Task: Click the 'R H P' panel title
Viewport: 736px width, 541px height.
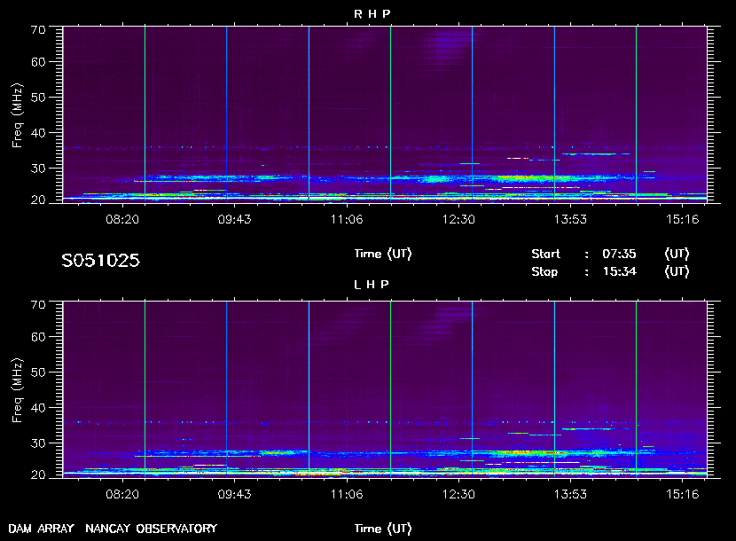Action: pyautogui.click(x=372, y=13)
